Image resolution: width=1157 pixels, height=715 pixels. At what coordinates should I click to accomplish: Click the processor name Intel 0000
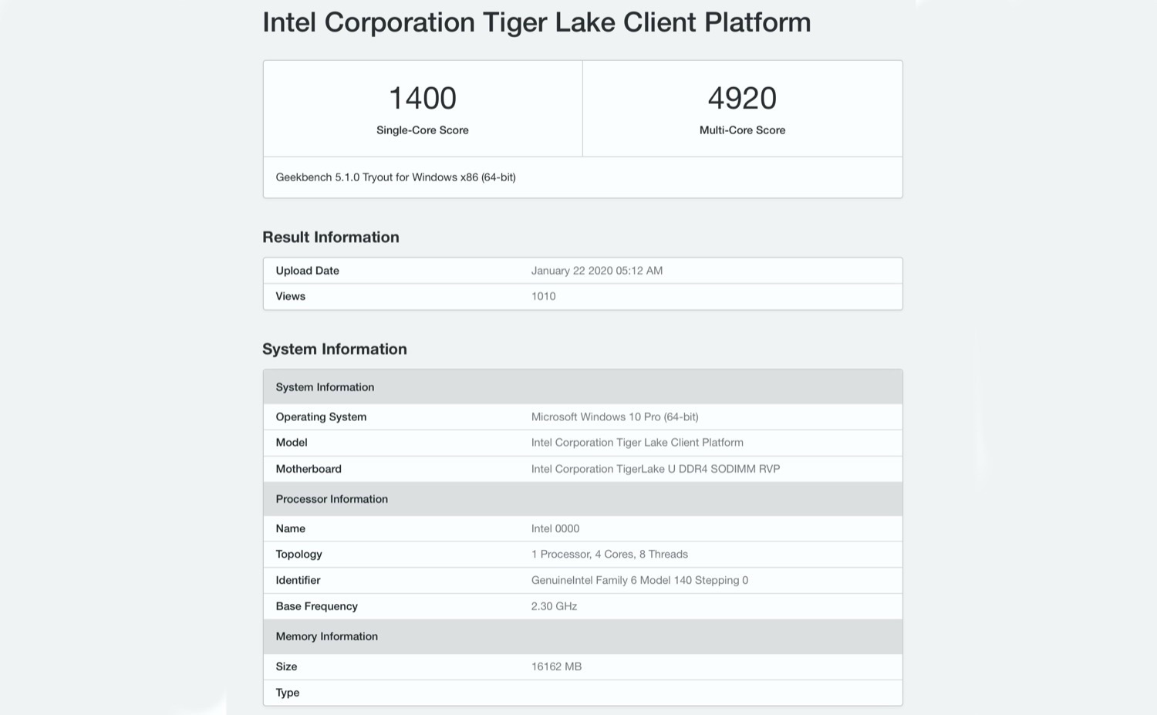[x=555, y=528]
